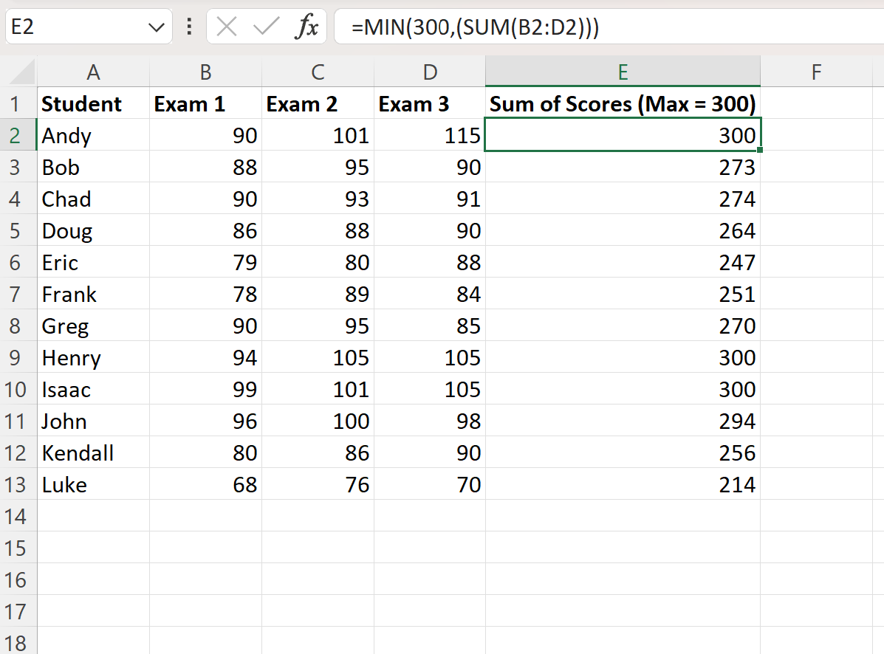
Task: Click Doug's sum value 264
Action: [623, 230]
